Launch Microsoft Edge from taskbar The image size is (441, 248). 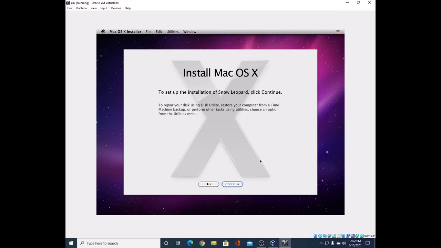pyautogui.click(x=190, y=243)
